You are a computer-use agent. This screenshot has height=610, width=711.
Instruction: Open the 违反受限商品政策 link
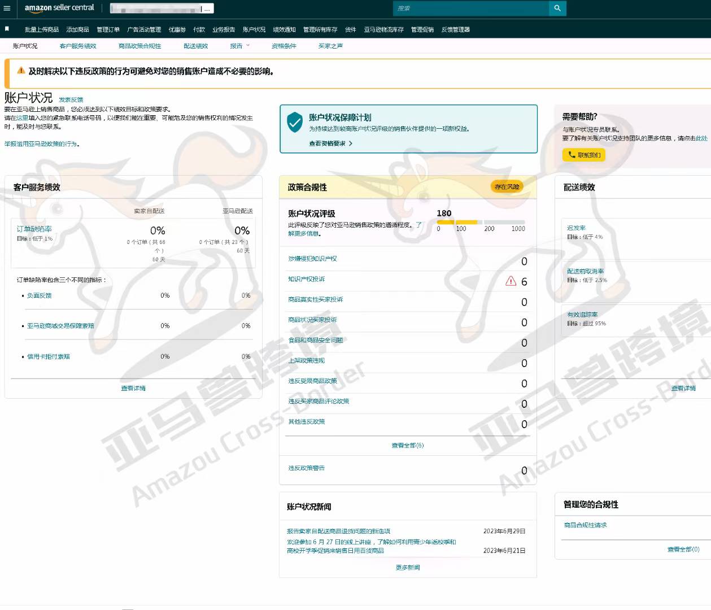(x=312, y=381)
